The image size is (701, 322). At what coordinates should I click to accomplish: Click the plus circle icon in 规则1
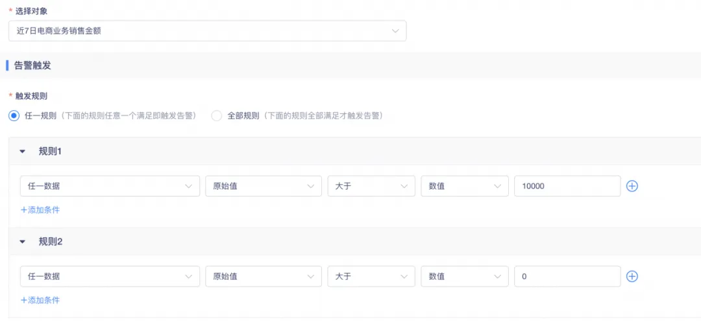pos(632,186)
